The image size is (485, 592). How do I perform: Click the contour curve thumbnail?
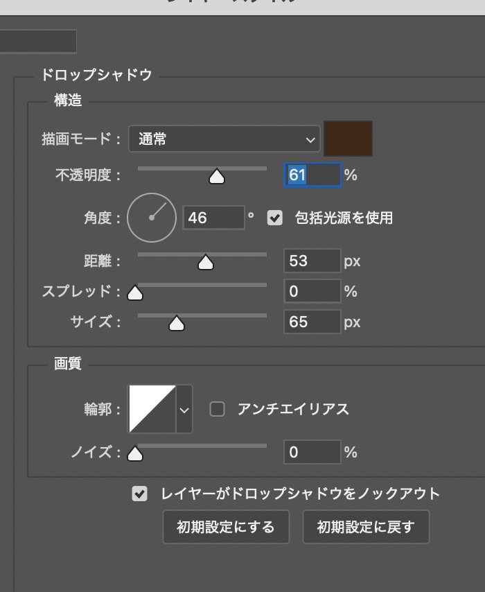[x=152, y=409]
